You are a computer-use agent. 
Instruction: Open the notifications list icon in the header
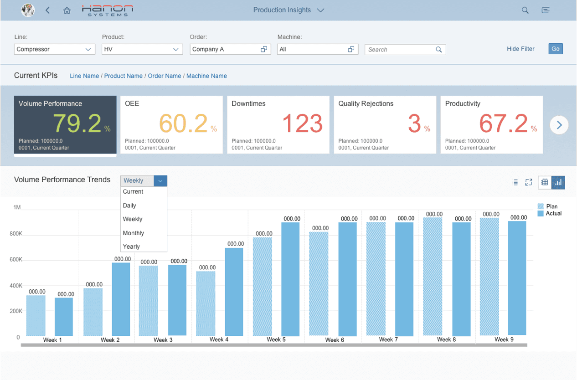pyautogui.click(x=545, y=10)
